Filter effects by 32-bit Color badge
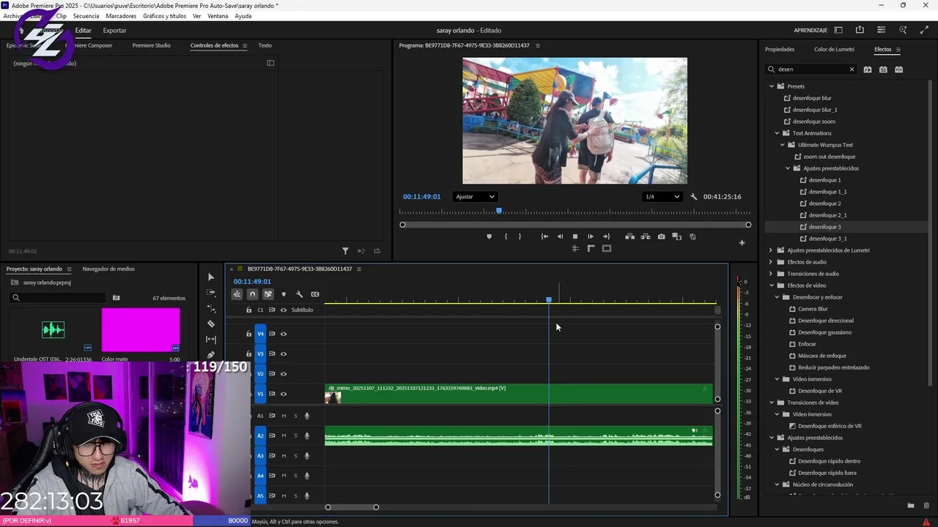Viewport: 938px width, 527px height. tap(883, 70)
